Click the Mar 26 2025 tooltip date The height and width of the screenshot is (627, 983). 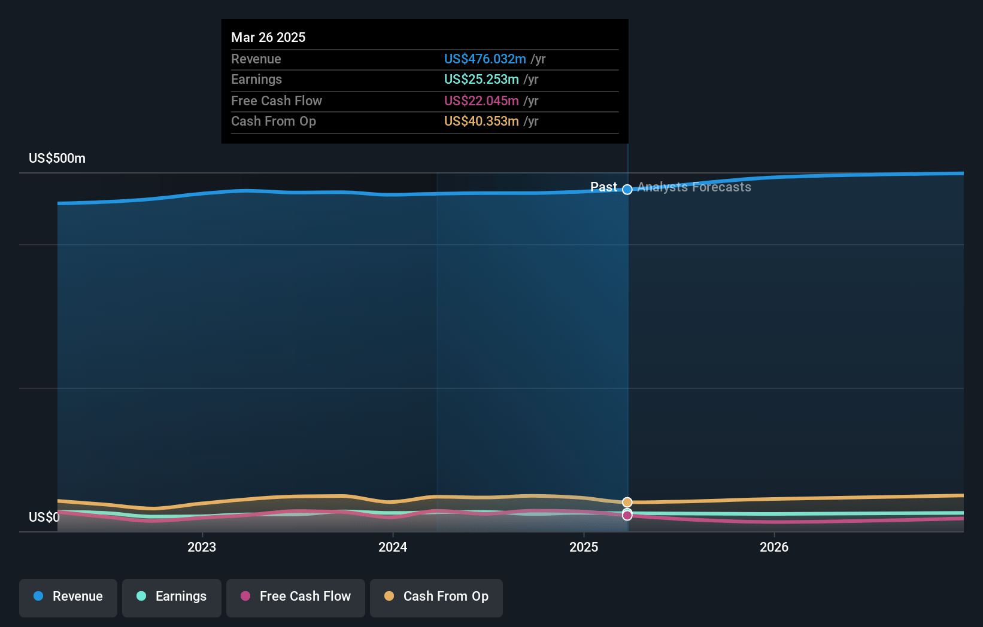(268, 37)
